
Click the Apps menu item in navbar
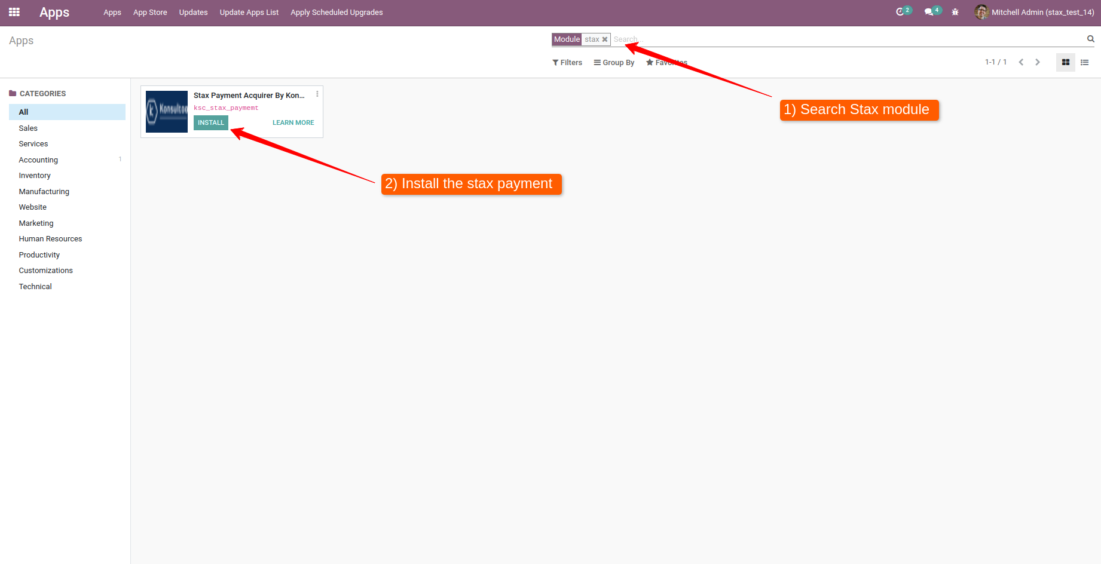point(112,13)
